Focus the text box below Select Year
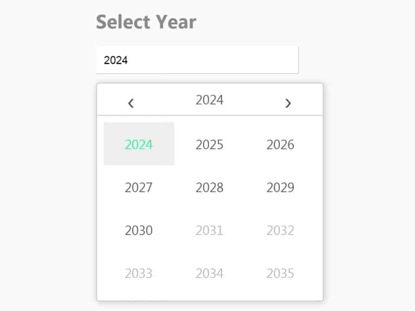 click(x=197, y=60)
